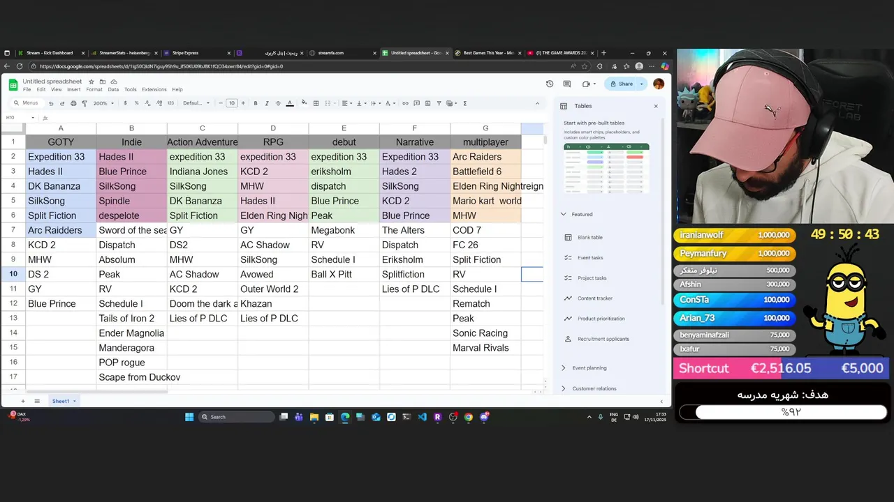The width and height of the screenshot is (894, 502).
Task: Open the Data menu
Action: point(113,89)
